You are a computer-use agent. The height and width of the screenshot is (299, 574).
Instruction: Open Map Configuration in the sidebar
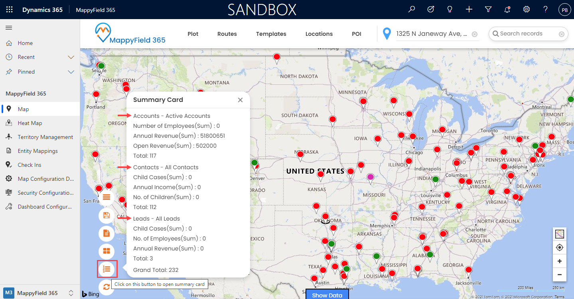(40, 179)
